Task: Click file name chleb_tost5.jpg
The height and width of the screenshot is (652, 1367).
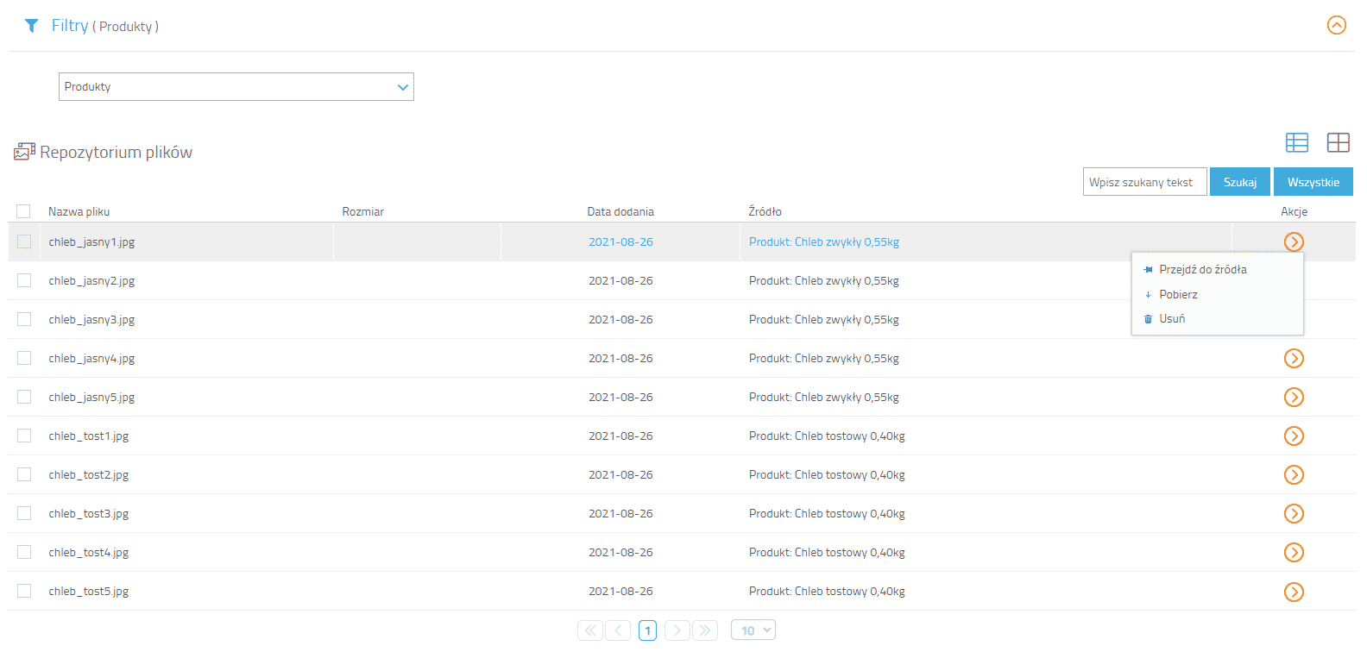Action: [89, 591]
